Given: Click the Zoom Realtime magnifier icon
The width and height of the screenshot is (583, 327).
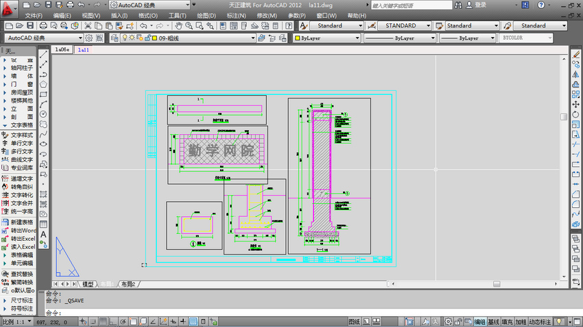Looking at the screenshot, I should pos(189,25).
